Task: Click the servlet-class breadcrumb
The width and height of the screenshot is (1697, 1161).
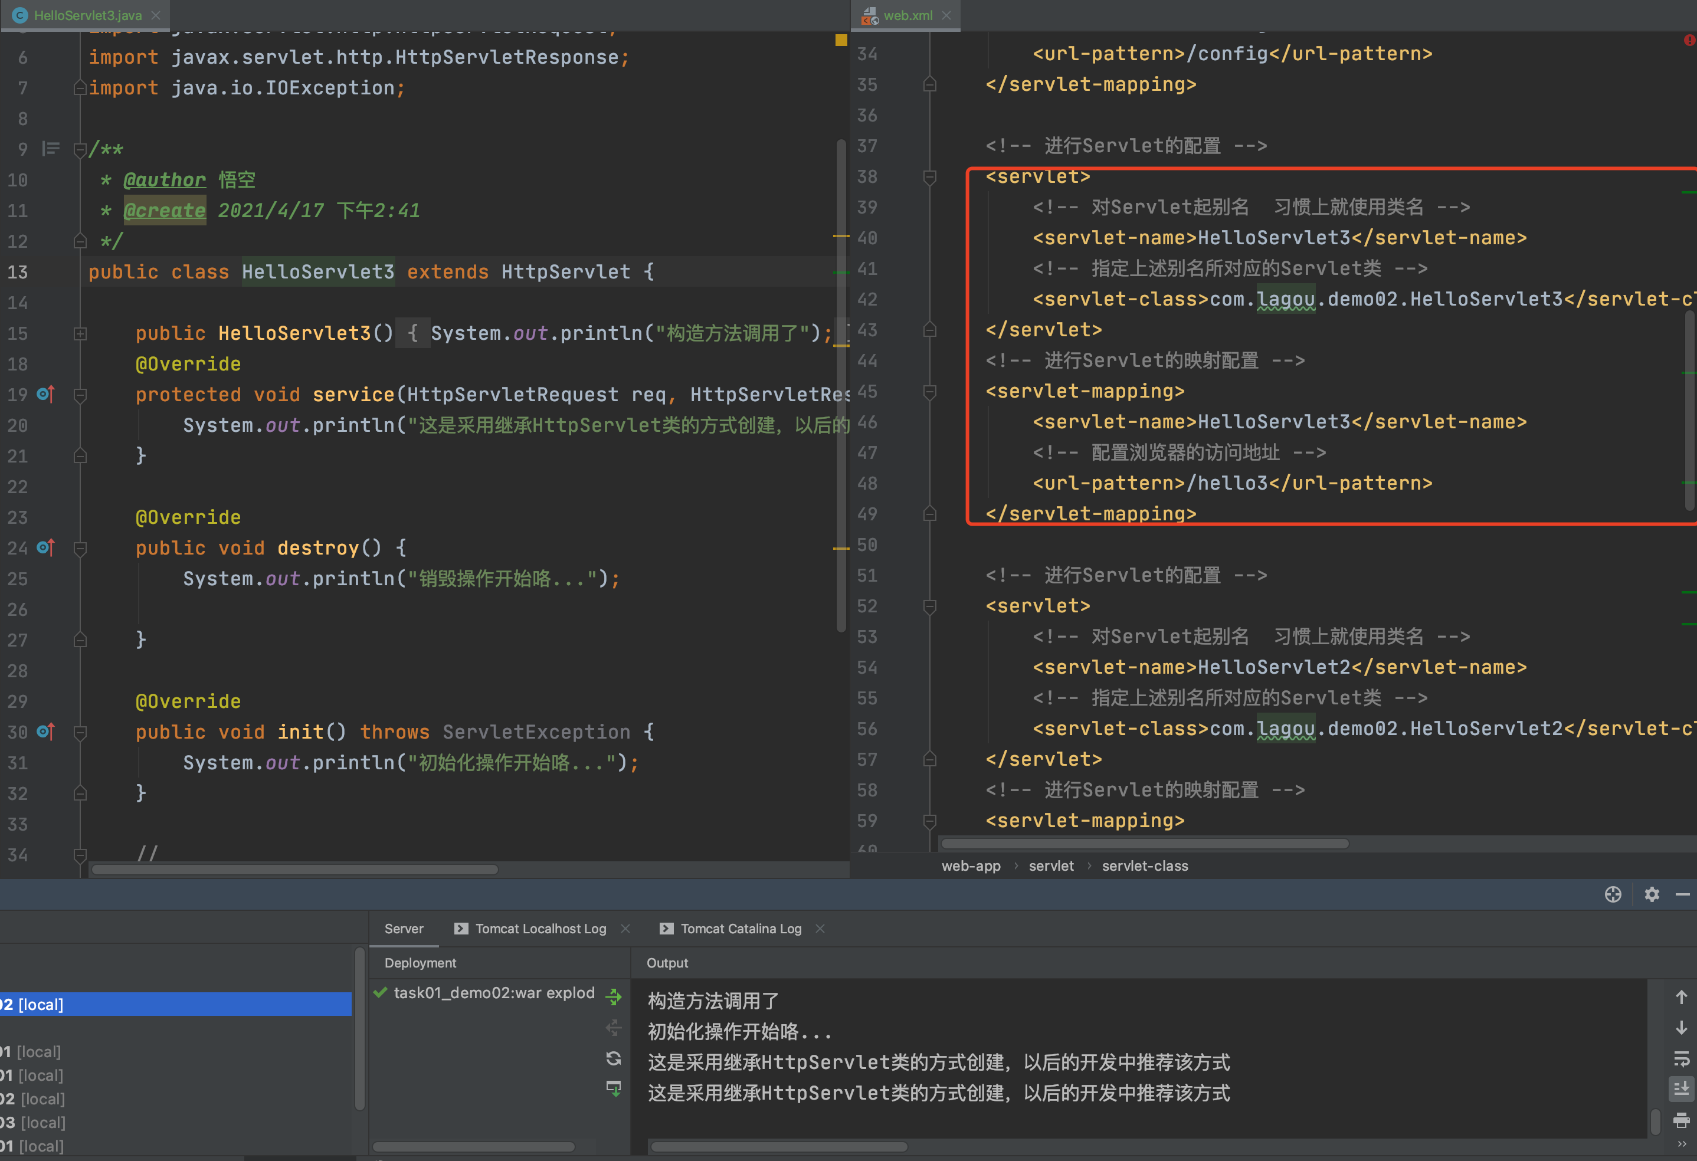Action: (x=1144, y=865)
